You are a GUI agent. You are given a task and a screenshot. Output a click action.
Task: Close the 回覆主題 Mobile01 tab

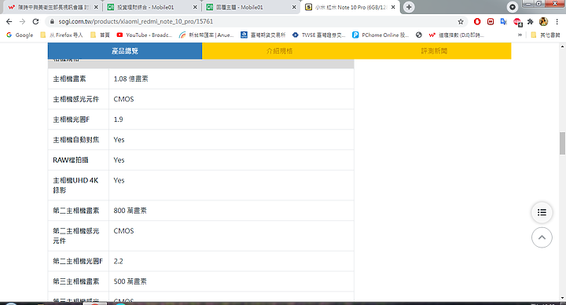point(294,7)
